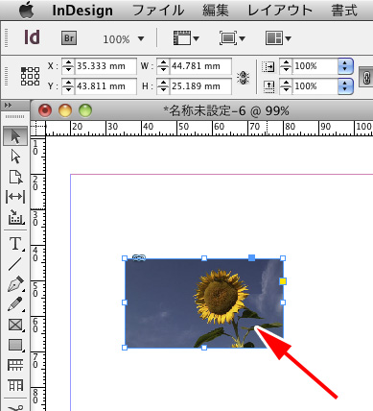Zoom the document window with green button
373x411 pixels.
(x=85, y=110)
